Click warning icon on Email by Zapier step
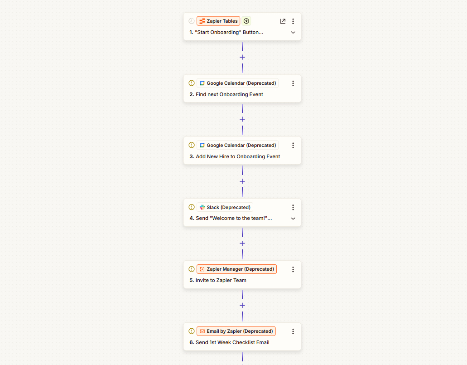Screen dimensions: 467x365 (191, 331)
